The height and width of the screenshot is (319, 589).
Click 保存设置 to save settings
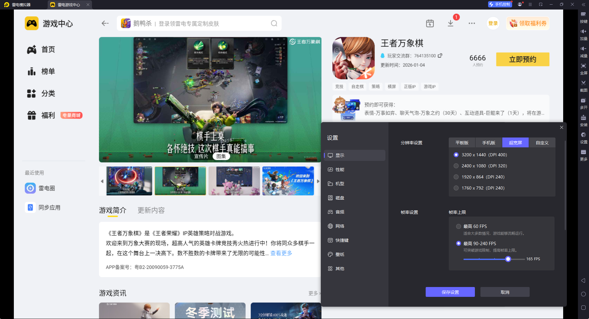click(x=450, y=292)
